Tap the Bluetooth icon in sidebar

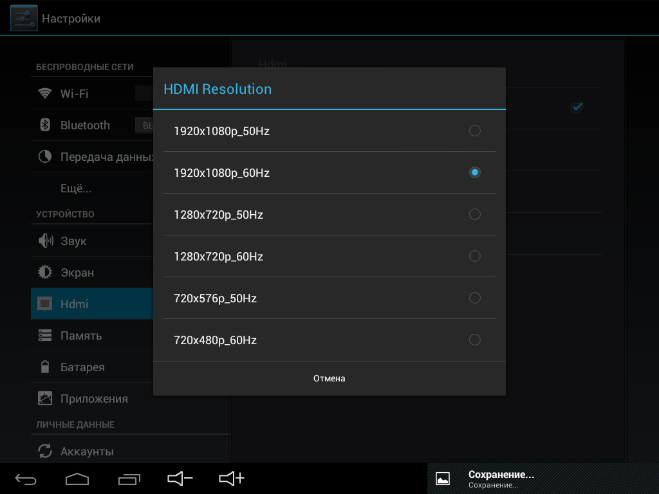[45, 125]
